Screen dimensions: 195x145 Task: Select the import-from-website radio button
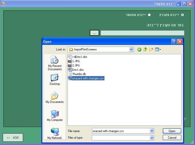pos(149,15)
